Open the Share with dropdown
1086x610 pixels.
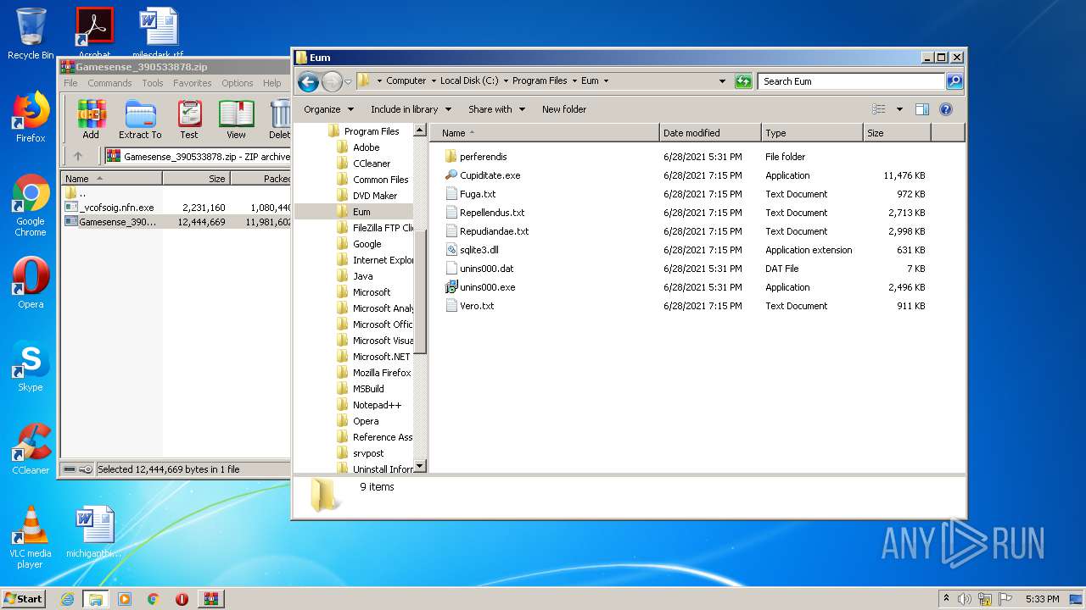[496, 109]
